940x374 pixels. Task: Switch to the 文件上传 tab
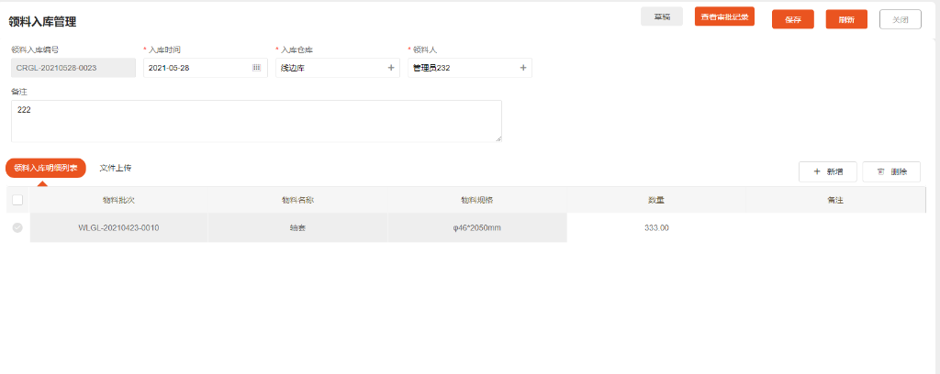[116, 169]
